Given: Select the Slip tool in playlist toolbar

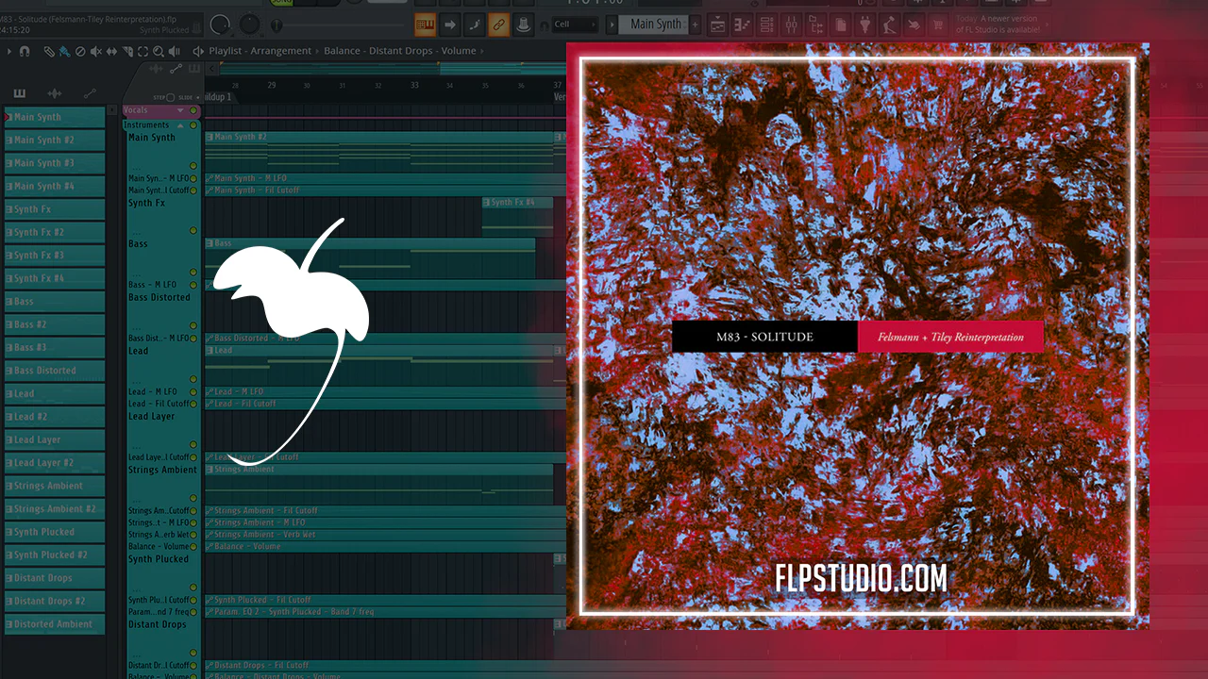Looking at the screenshot, I should click(111, 51).
